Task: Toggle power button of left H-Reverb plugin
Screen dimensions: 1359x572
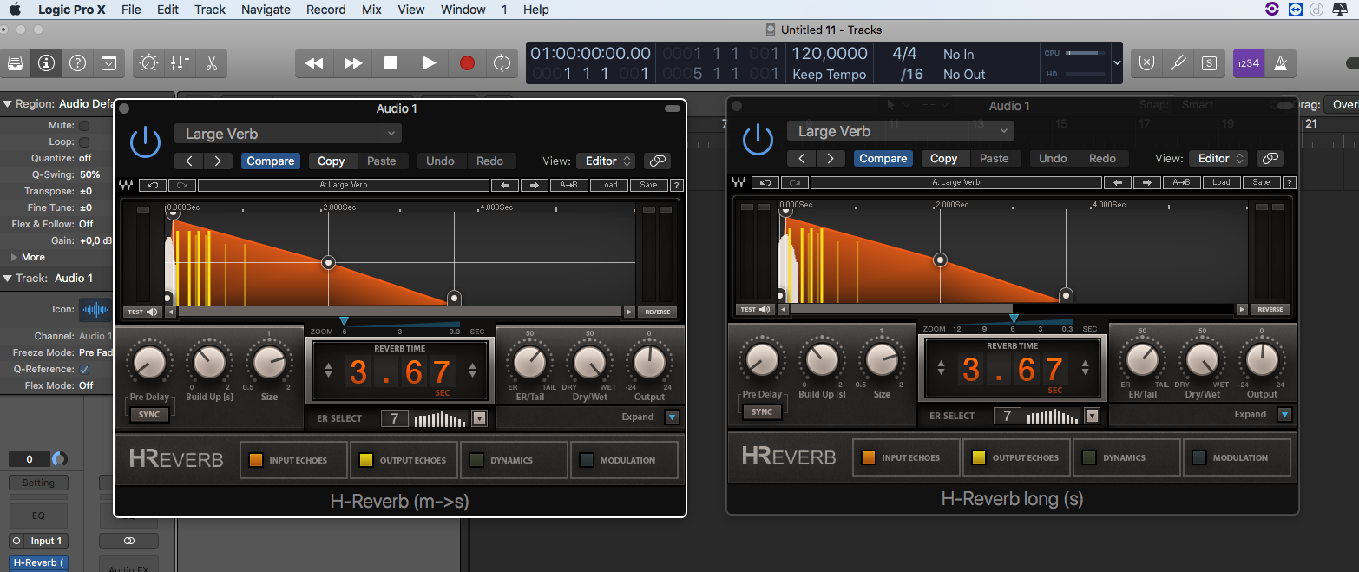Action: 145,142
